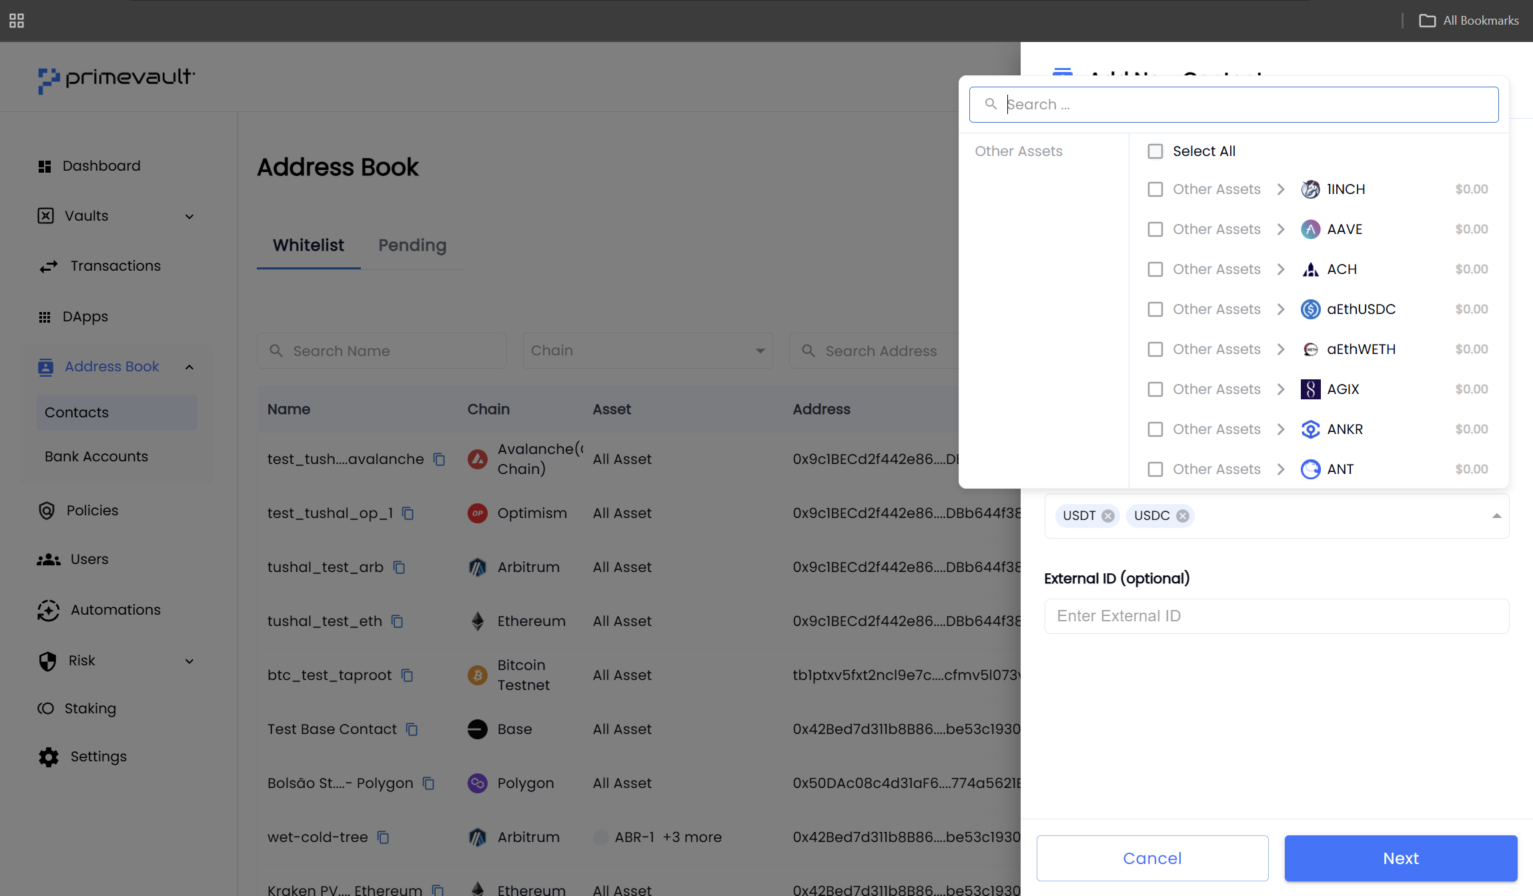
Task: Remove the USDT chip
Action: [x=1108, y=516]
